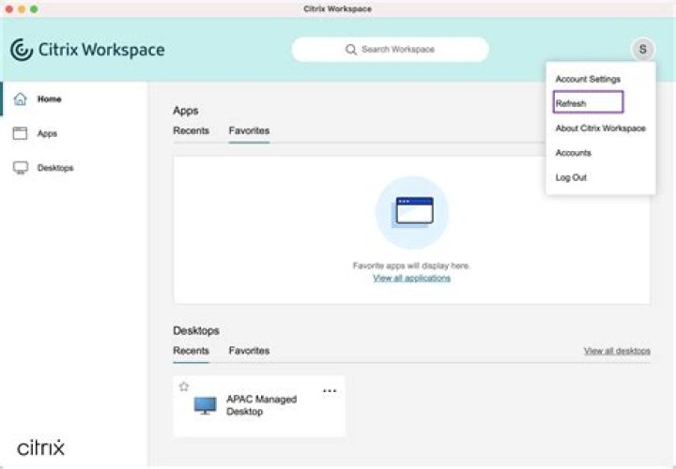Switch to Apps Recents tab

pyautogui.click(x=191, y=131)
